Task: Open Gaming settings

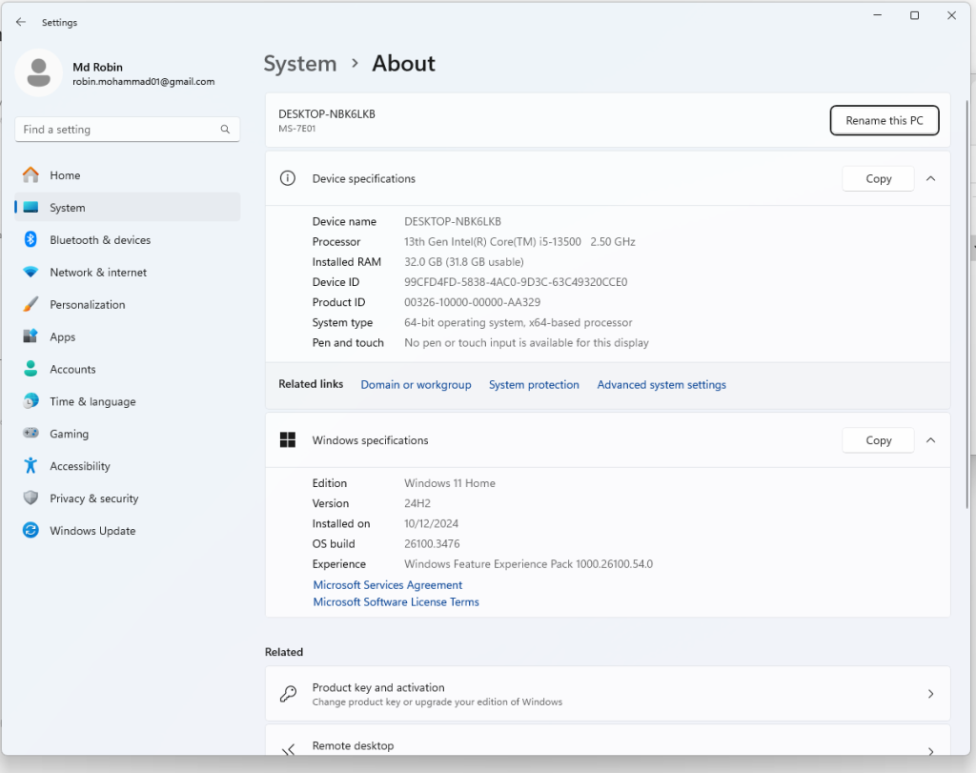Action: 127,434
